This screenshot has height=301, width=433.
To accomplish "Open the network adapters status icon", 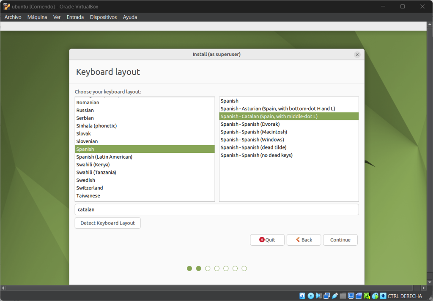I will point(327,296).
